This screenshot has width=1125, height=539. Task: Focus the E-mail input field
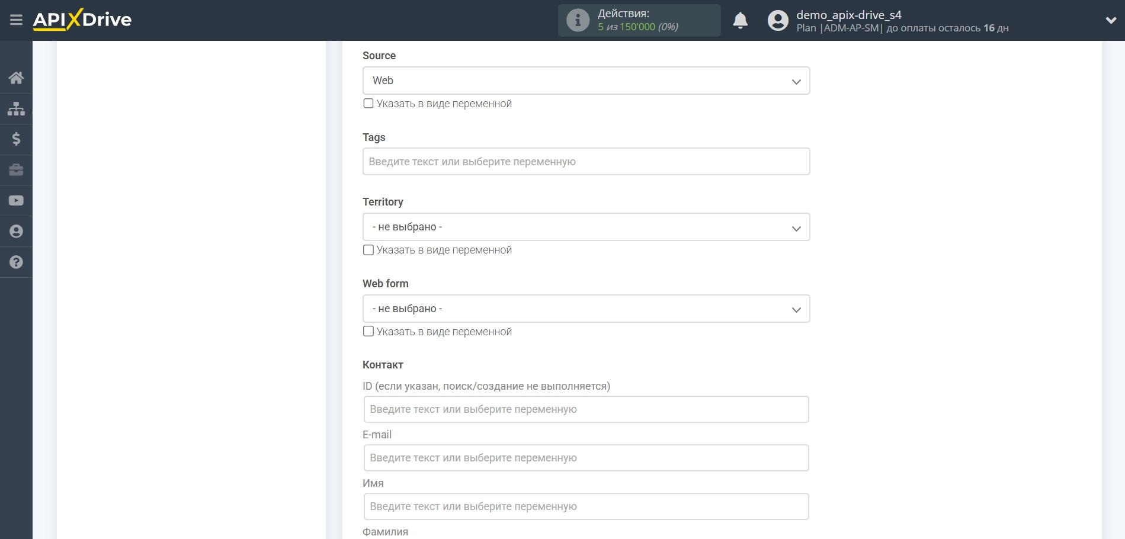pyautogui.click(x=586, y=458)
